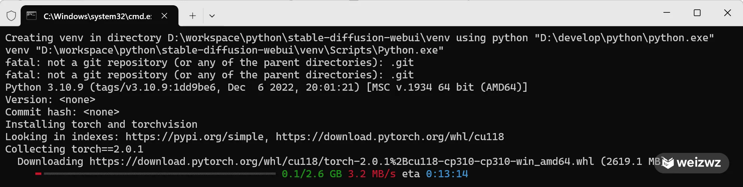Viewport: 743px width, 187px height.
Task: Open the pypi.org/simple index link
Action: coord(195,137)
